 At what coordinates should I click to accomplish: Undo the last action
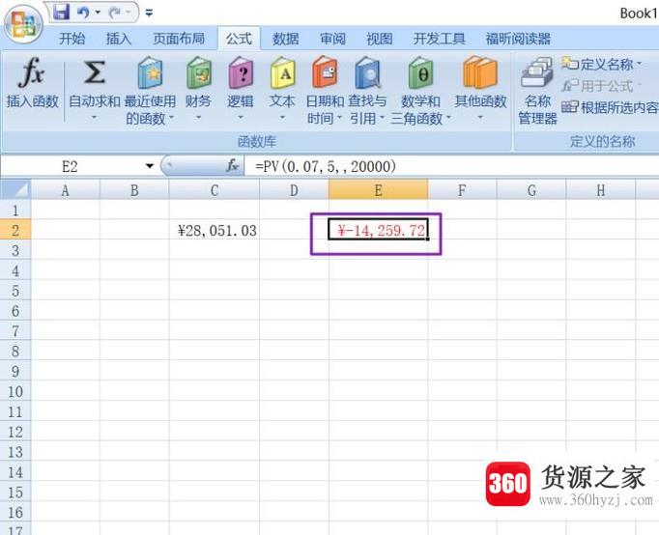[83, 13]
